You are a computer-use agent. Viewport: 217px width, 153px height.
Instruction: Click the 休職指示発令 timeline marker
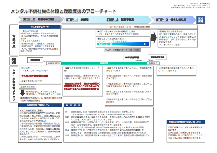[54, 63]
